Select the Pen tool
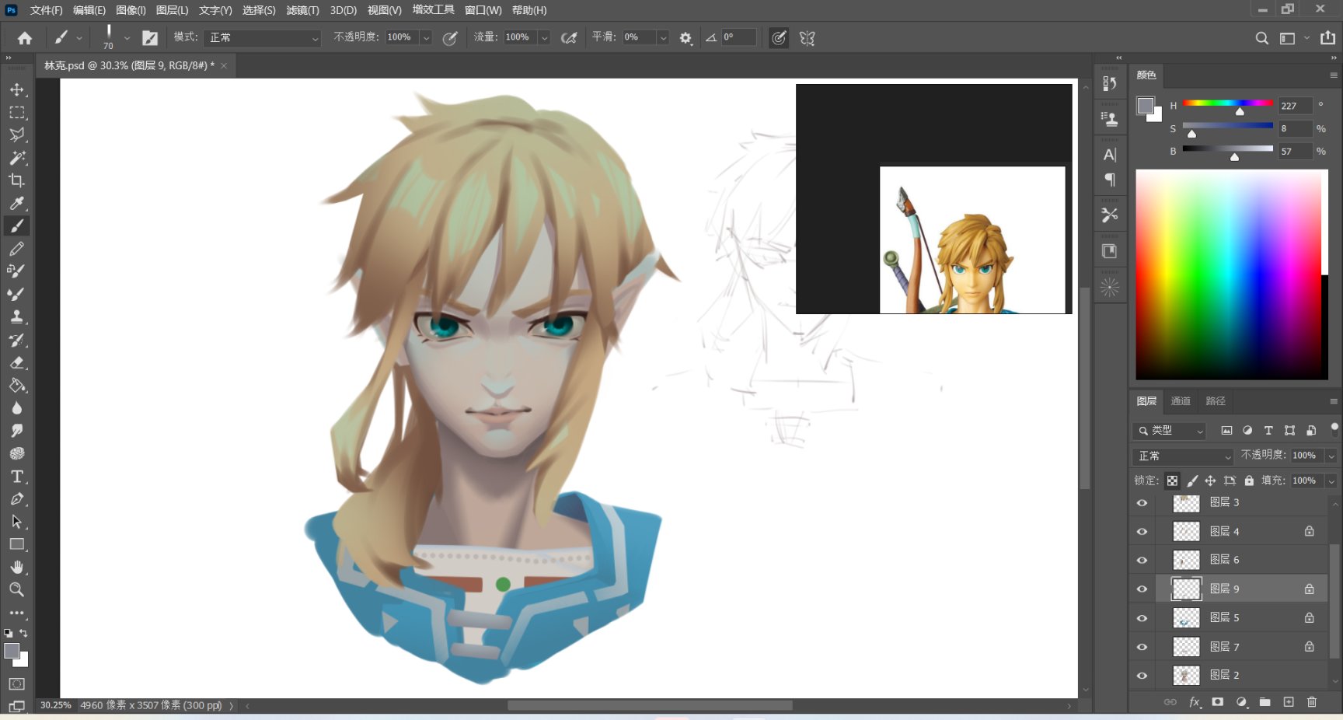Screen dimensions: 1343x720 pos(17,499)
